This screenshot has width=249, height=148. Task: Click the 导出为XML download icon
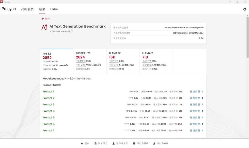coord(154,143)
